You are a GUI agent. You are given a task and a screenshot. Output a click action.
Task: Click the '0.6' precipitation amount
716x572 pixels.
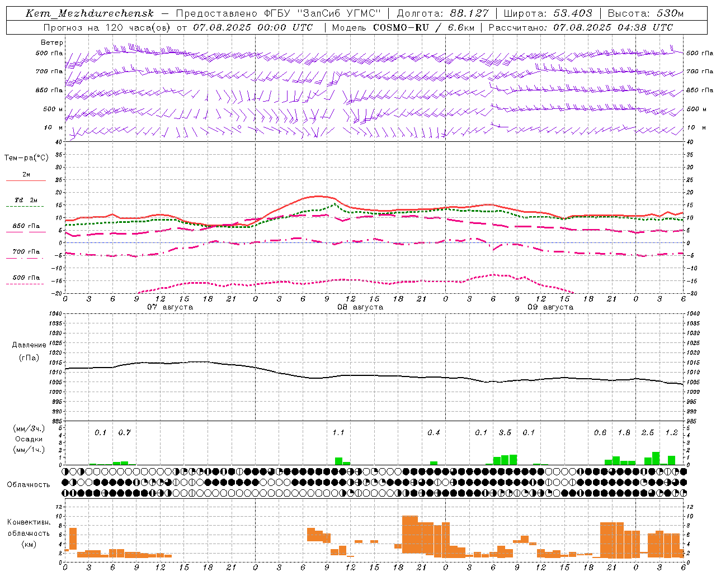click(600, 433)
